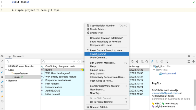Collapse the Local branches node
The width and height of the screenshot is (196, 110).
[6, 70]
